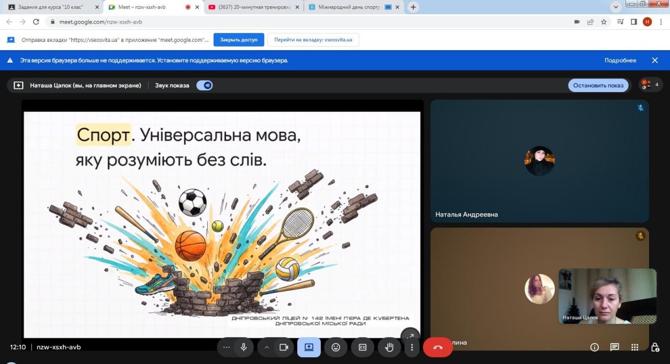
Task: Open the emoji reactions panel
Action: [336, 347]
